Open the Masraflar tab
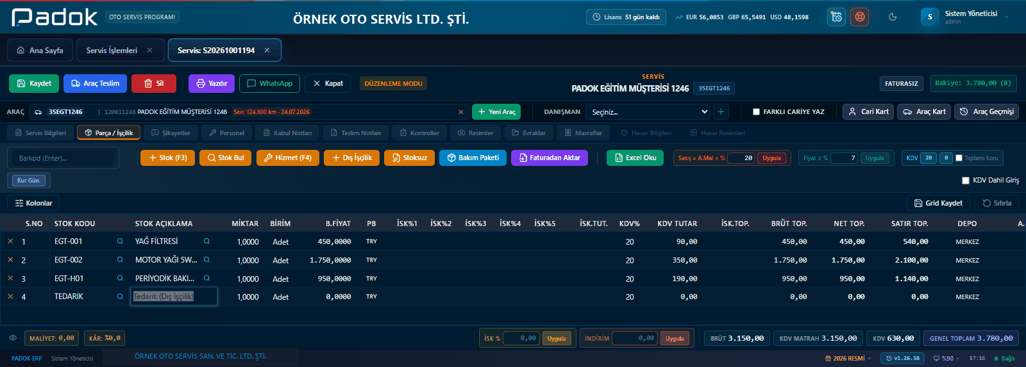The width and height of the screenshot is (1026, 367). (x=583, y=133)
